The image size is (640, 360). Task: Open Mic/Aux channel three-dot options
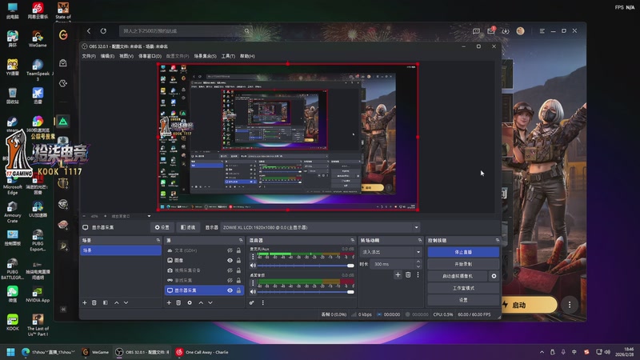click(253, 257)
